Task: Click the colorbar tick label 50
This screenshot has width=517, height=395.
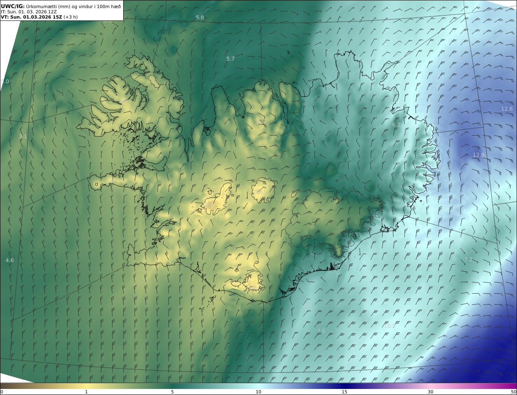Action: click(x=514, y=392)
